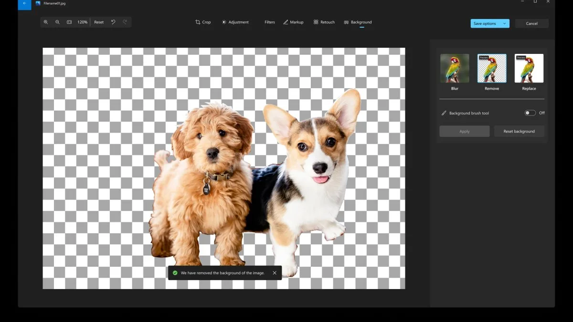
Task: Zoom out with the magnifier minus icon
Action: click(58, 22)
